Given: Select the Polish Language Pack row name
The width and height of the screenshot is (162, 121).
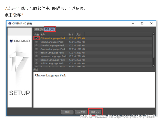Looking at the screenshot, I should [x=52, y=63].
